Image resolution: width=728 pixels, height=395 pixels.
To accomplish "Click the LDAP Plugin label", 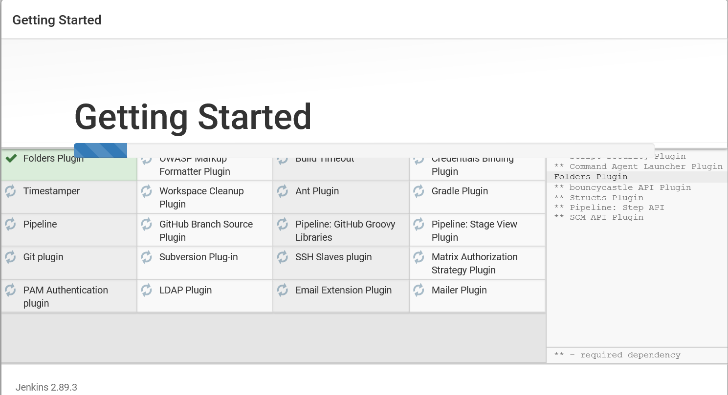I will coord(185,291).
